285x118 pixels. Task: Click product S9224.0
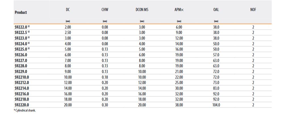tap(22, 44)
